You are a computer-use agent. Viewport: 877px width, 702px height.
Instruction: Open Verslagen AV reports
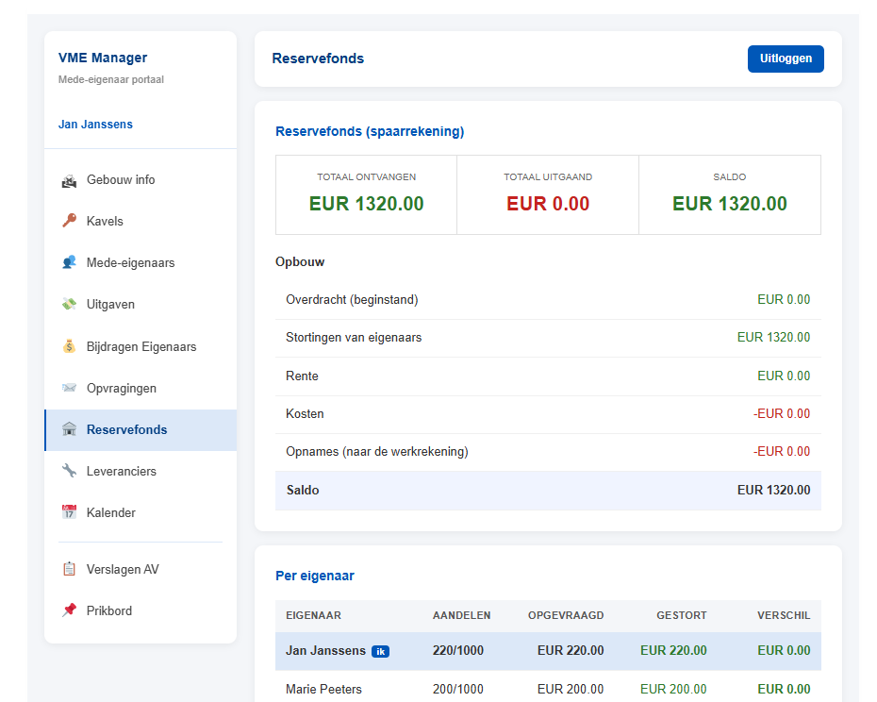pos(141,569)
